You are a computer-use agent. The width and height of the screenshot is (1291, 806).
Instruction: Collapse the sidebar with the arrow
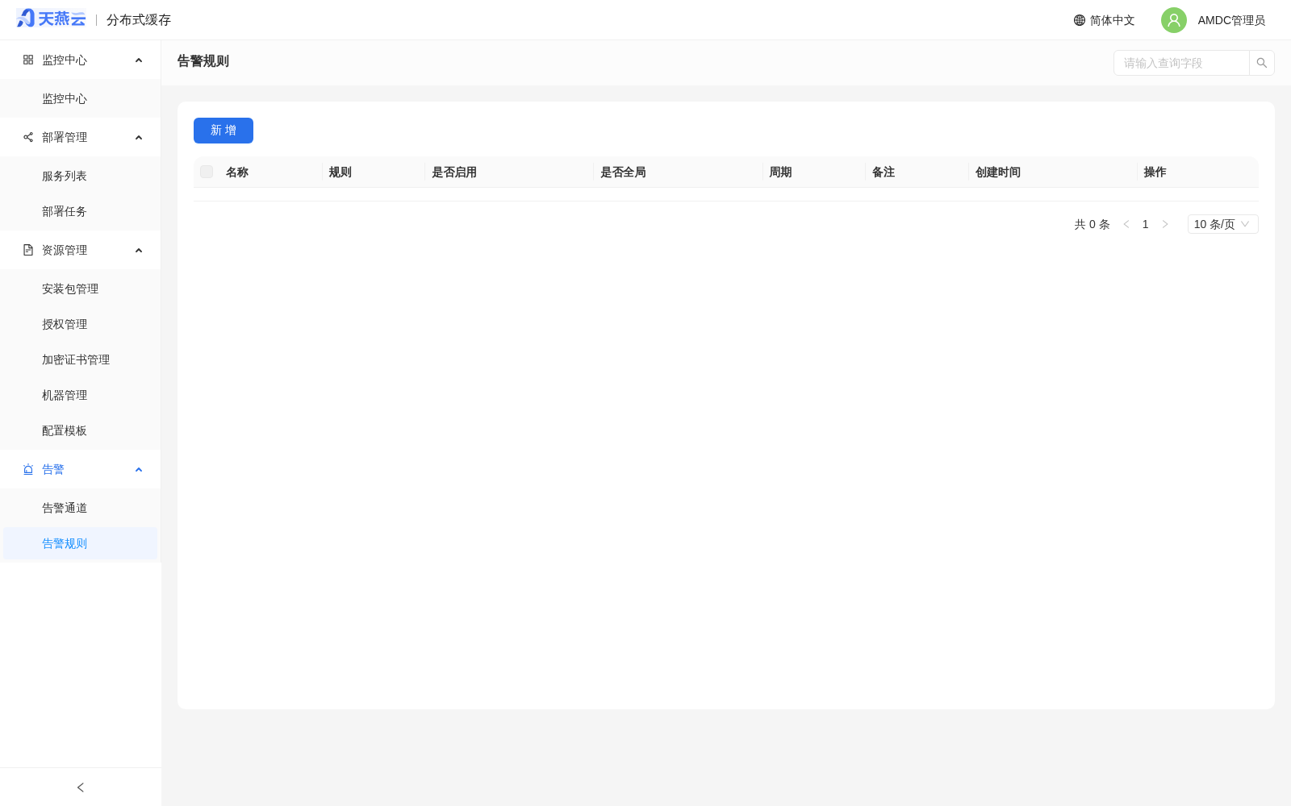click(x=81, y=787)
